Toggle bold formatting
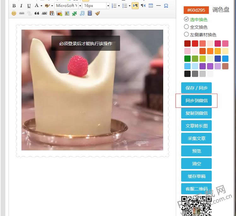236x216 pixels. coord(14,6)
